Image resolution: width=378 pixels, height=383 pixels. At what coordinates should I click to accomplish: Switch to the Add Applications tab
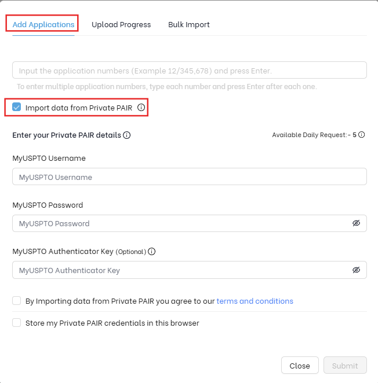(x=43, y=25)
